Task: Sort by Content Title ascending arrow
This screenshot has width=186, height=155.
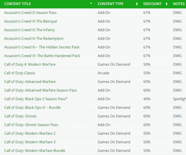Action: point(91,3)
